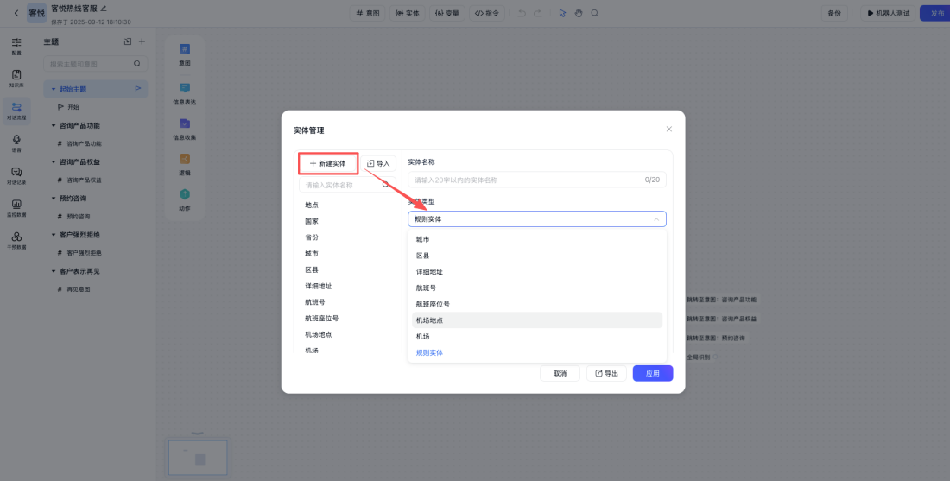950x481 pixels.
Task: Open the 实体 toolbar tab
Action: pyautogui.click(x=407, y=13)
